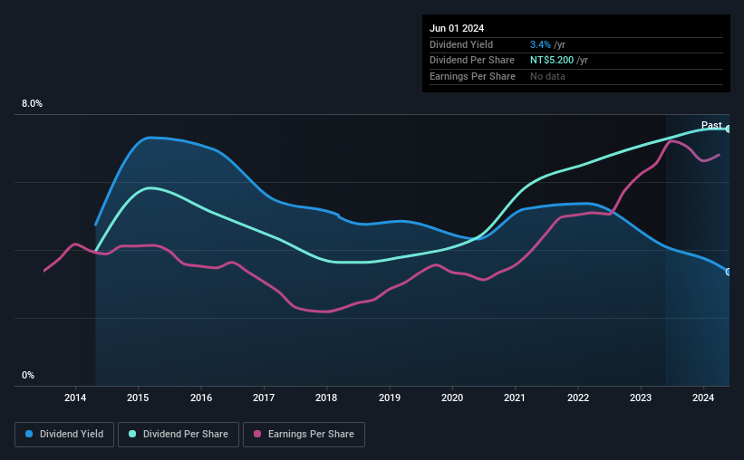
Task: Toggle the Dividend Yield legend button
Action: [64, 435]
